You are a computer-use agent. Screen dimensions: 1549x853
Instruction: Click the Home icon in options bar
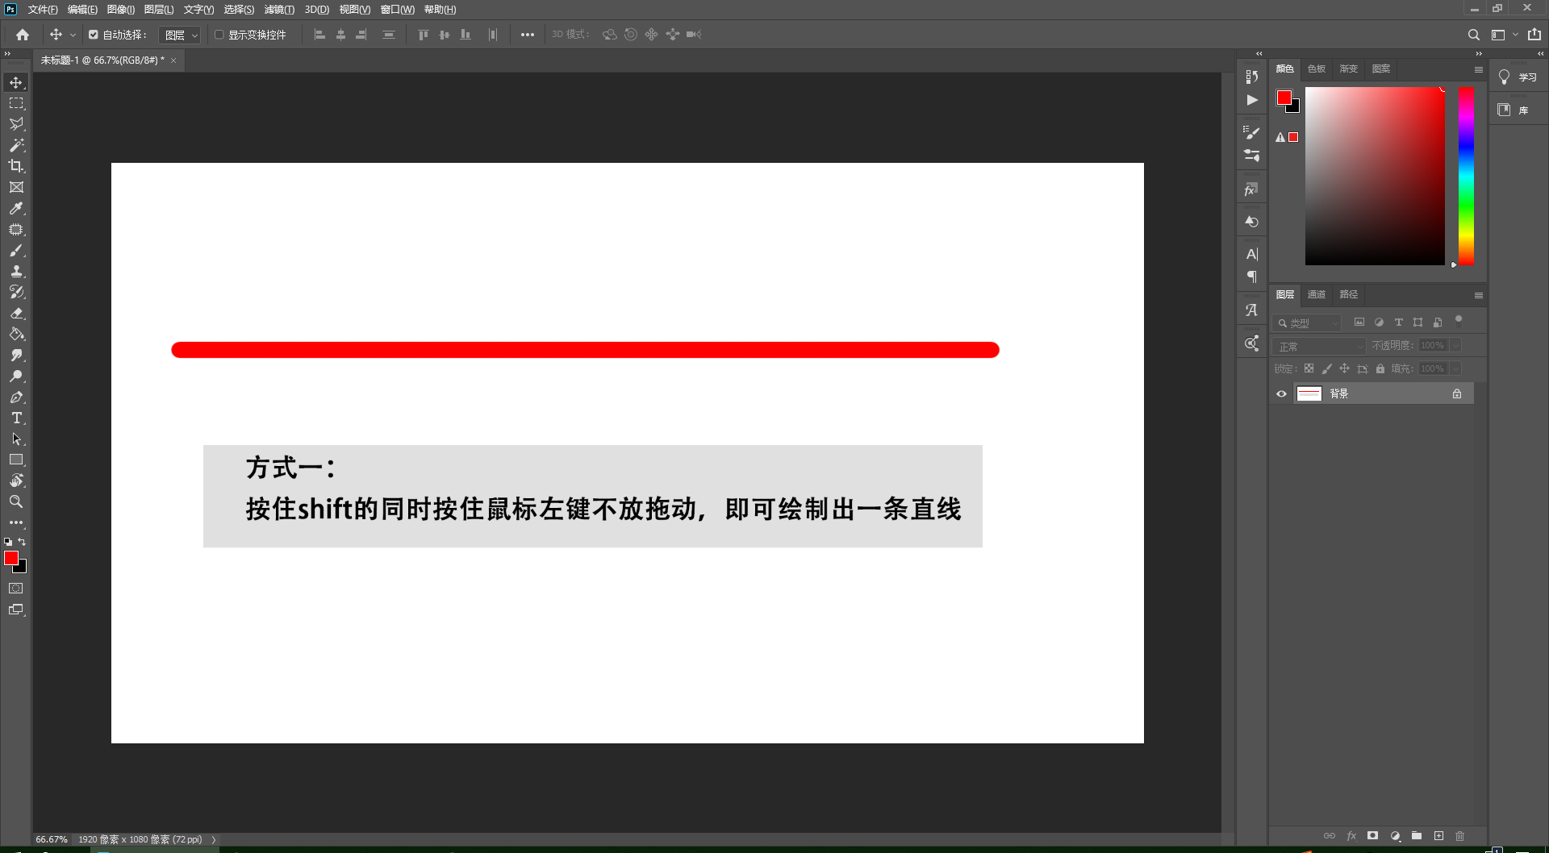coord(23,35)
